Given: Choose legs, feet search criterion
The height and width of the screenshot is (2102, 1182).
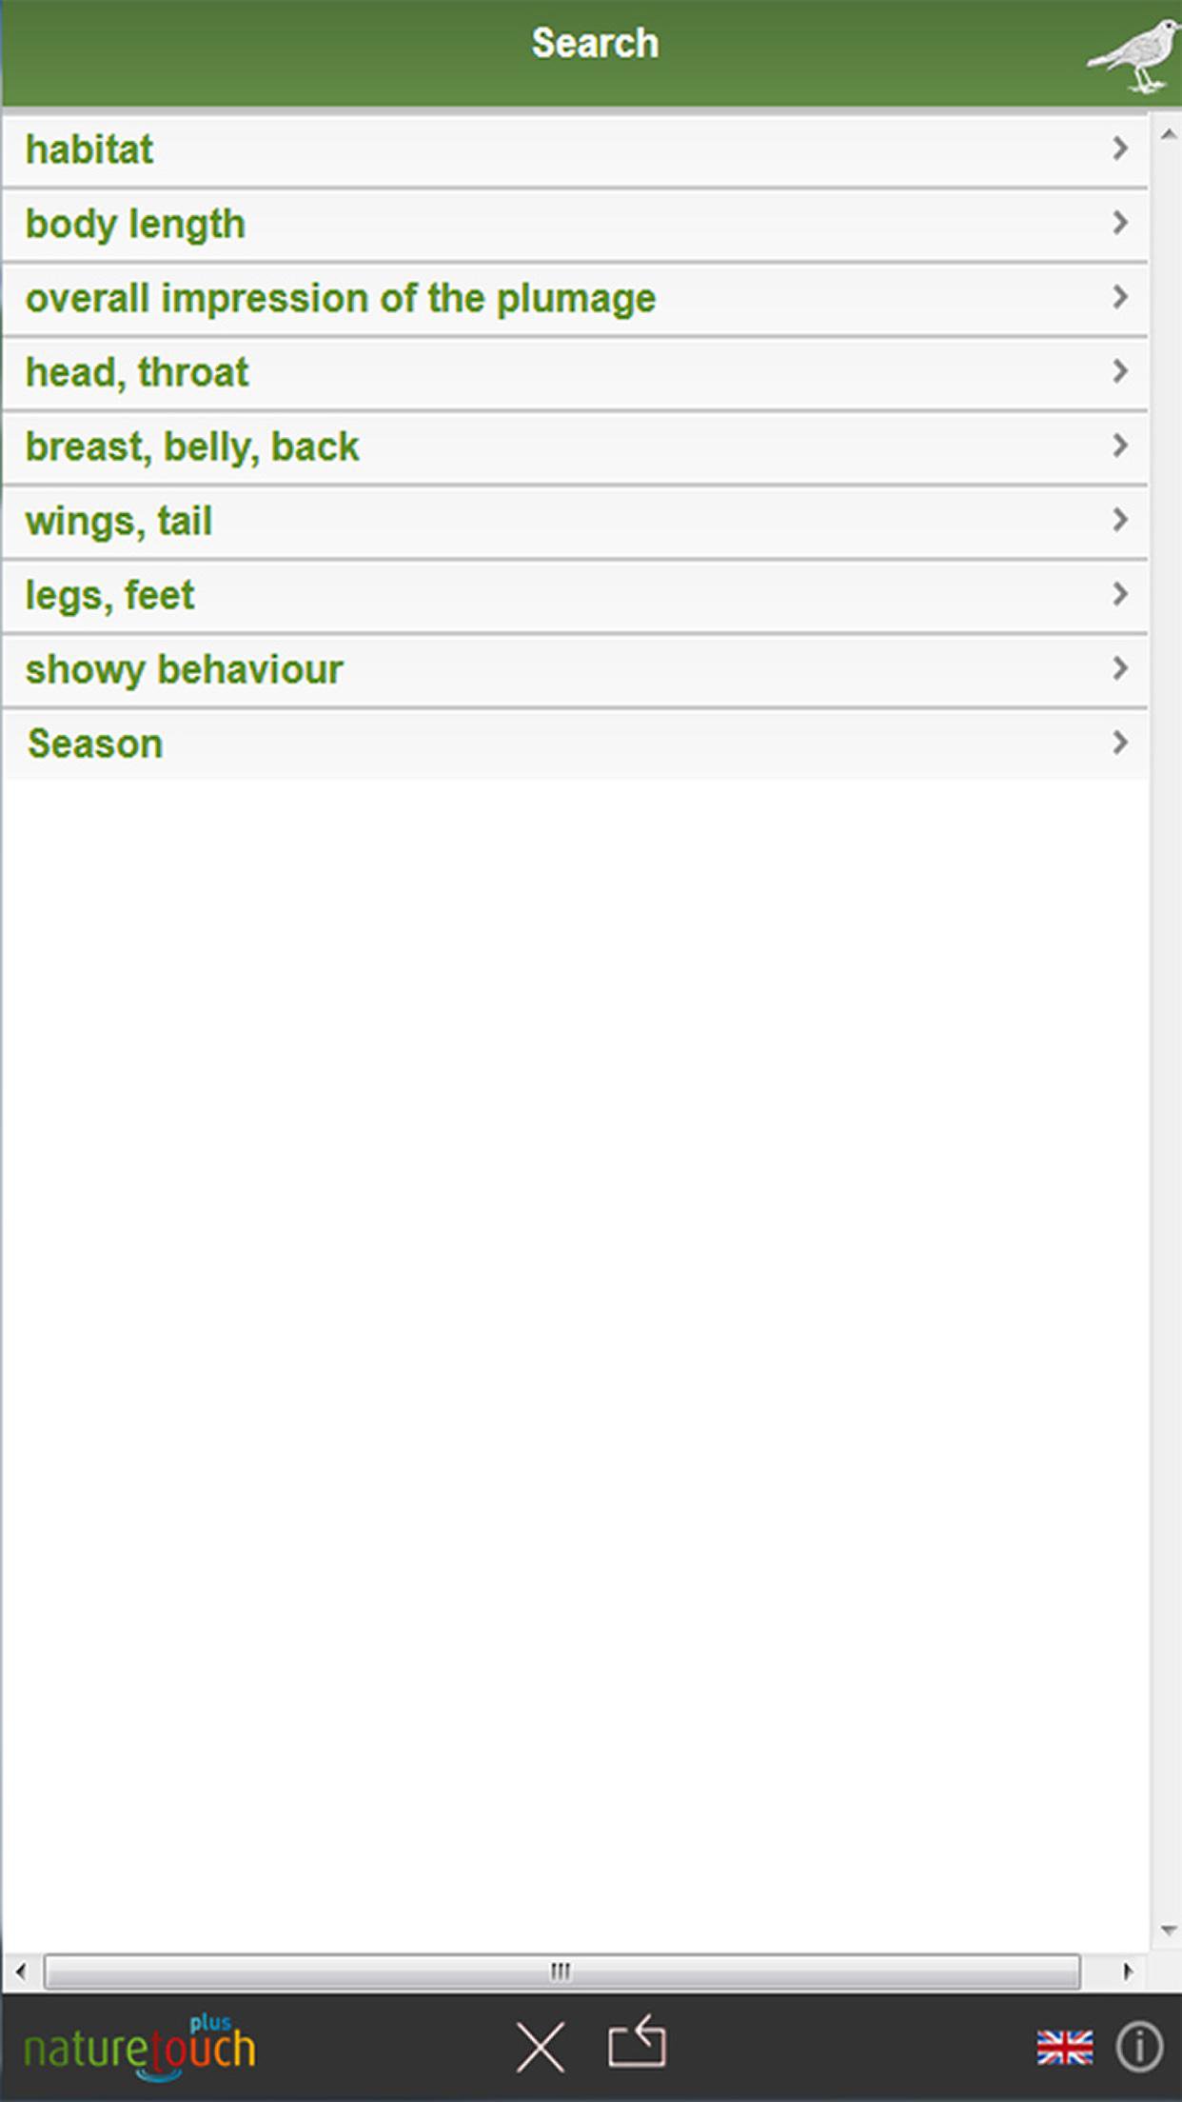Looking at the screenshot, I should (575, 595).
